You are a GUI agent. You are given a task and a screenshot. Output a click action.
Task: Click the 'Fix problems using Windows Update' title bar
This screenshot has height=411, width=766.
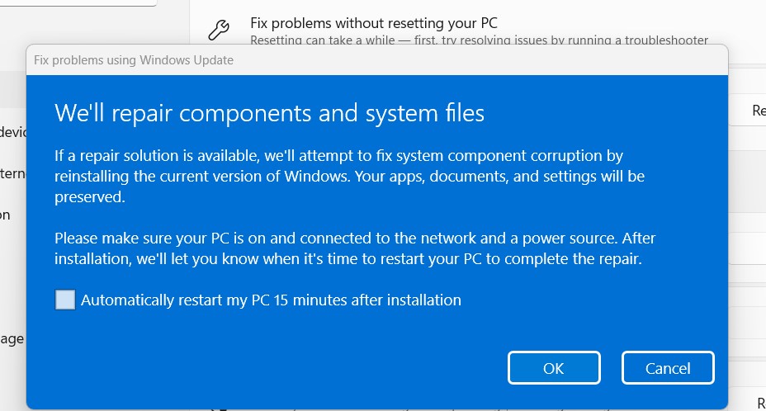tap(134, 60)
